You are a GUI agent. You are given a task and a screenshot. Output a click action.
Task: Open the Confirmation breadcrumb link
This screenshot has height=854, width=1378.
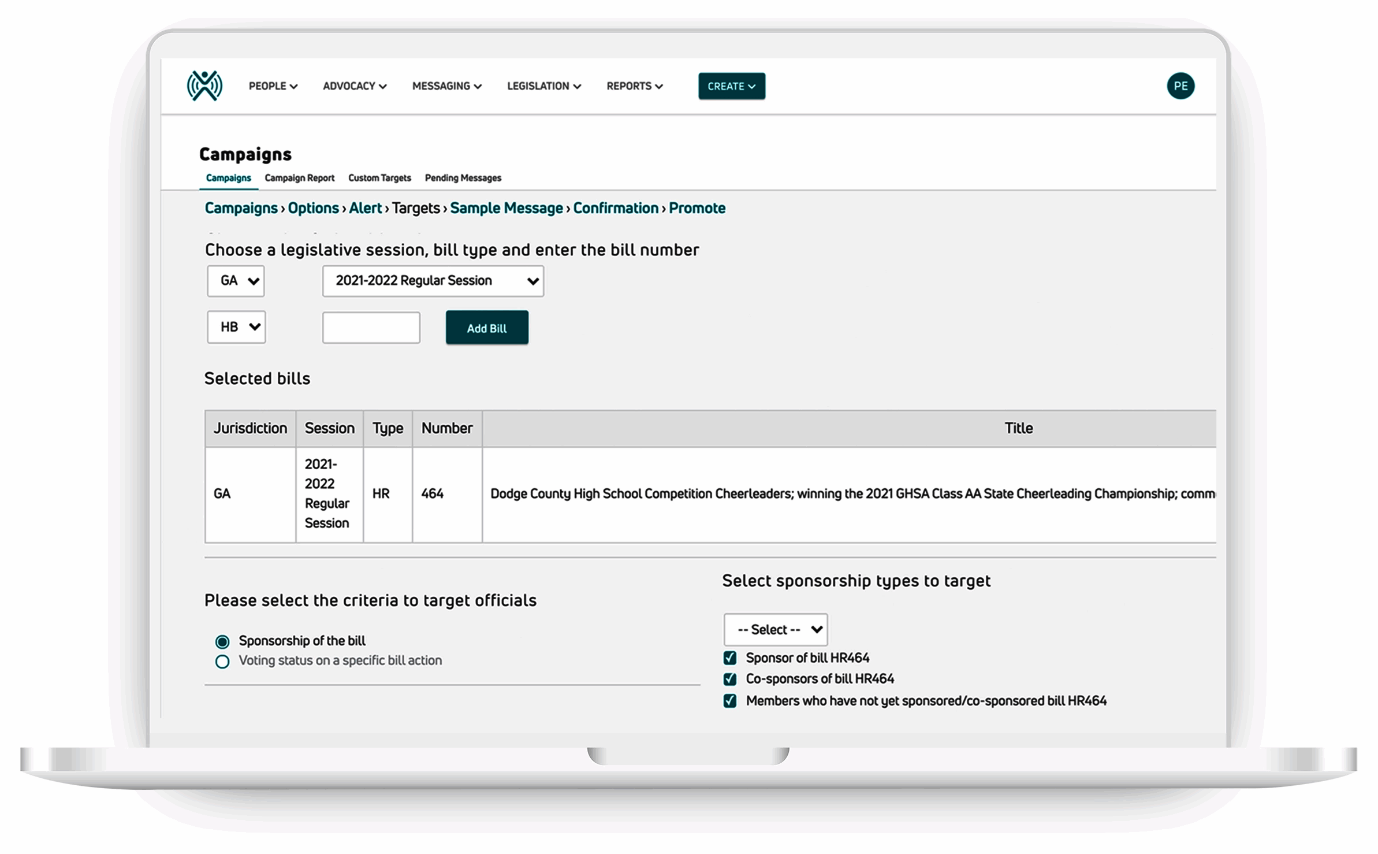615,208
